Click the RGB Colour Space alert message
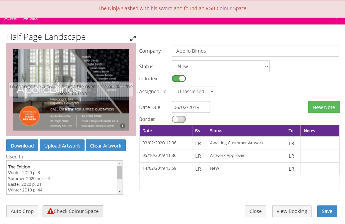 [x=172, y=8]
